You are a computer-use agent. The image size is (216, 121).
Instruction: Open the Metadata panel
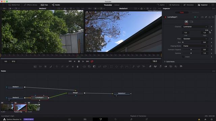(189, 5)
